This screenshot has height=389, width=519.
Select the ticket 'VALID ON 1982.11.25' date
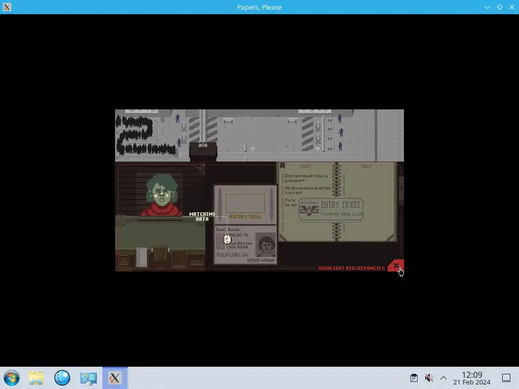coord(342,214)
